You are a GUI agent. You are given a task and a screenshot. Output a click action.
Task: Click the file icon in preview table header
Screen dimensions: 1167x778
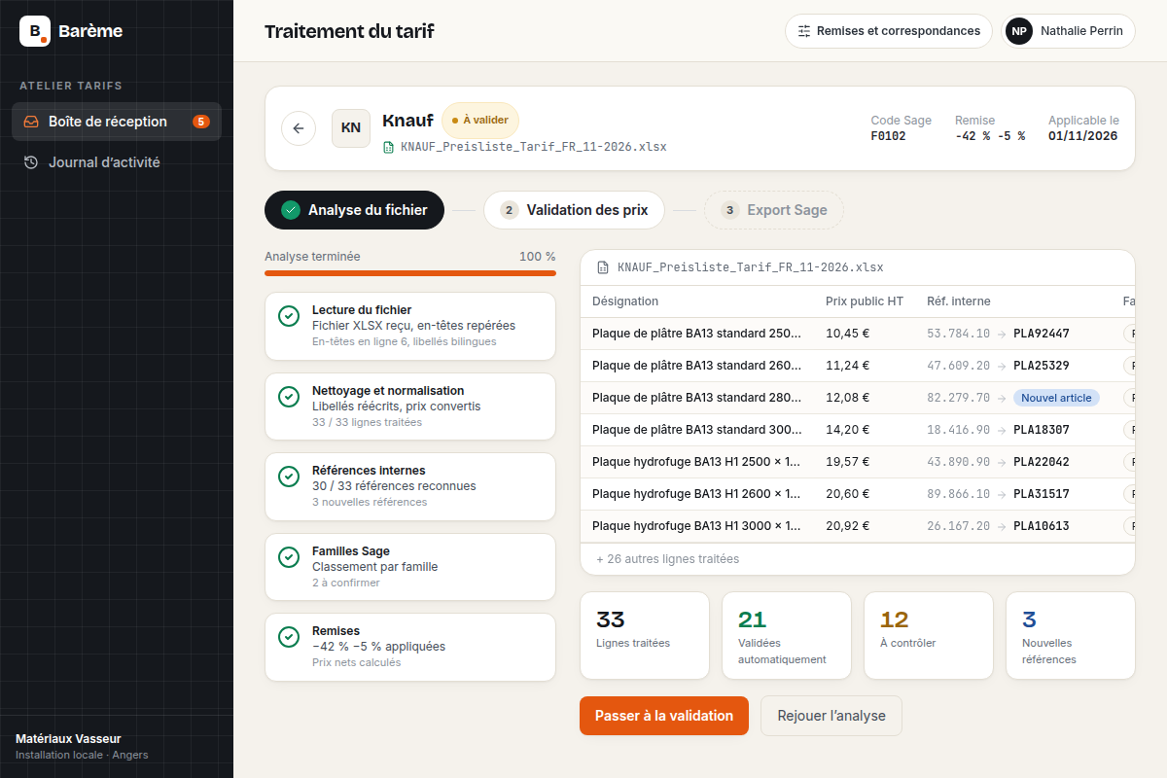coord(603,267)
